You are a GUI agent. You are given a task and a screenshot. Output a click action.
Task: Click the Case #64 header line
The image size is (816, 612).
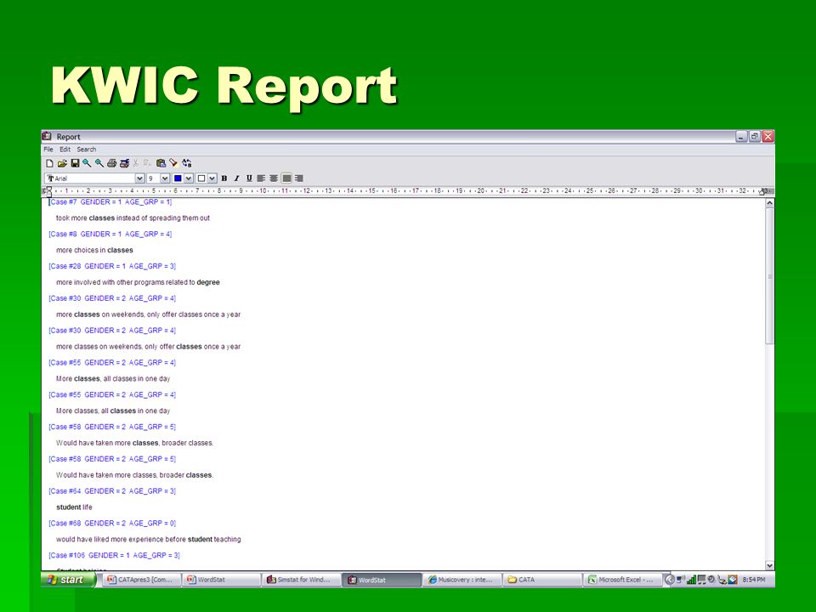(112, 491)
